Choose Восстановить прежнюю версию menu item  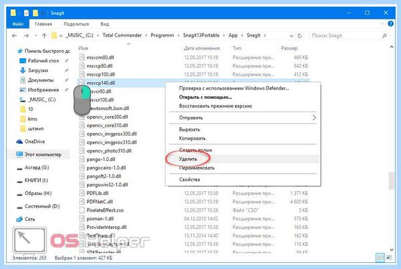click(243, 105)
